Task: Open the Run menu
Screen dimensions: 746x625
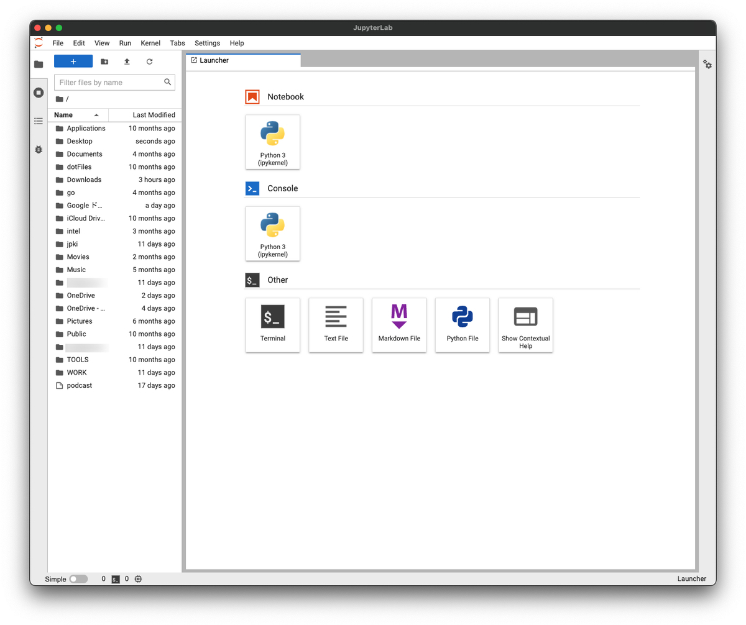Action: click(x=125, y=43)
